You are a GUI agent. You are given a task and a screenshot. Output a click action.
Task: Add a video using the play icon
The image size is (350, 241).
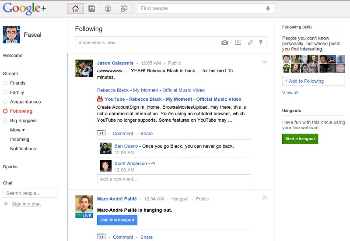click(238, 42)
